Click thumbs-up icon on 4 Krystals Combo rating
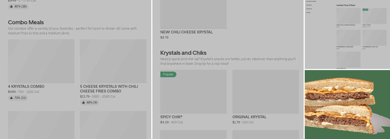Viewport: 390px width, 139px height. [x=11, y=98]
